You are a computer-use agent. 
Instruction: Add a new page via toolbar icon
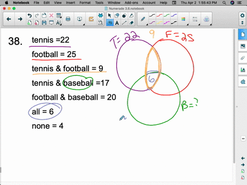tap(29, 23)
